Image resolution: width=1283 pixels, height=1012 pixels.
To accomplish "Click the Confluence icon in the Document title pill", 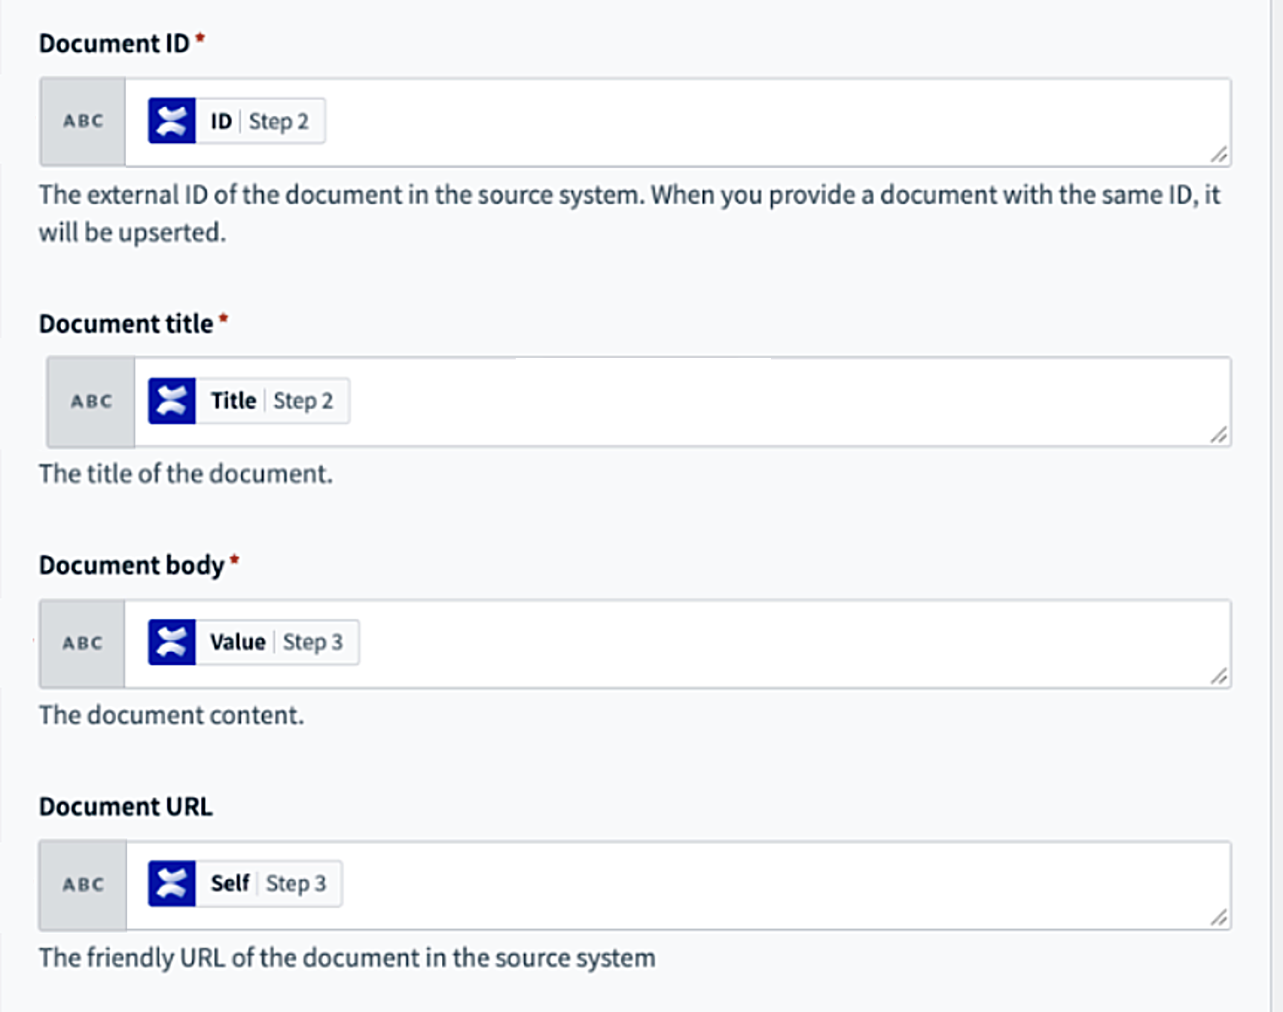I will [x=172, y=400].
